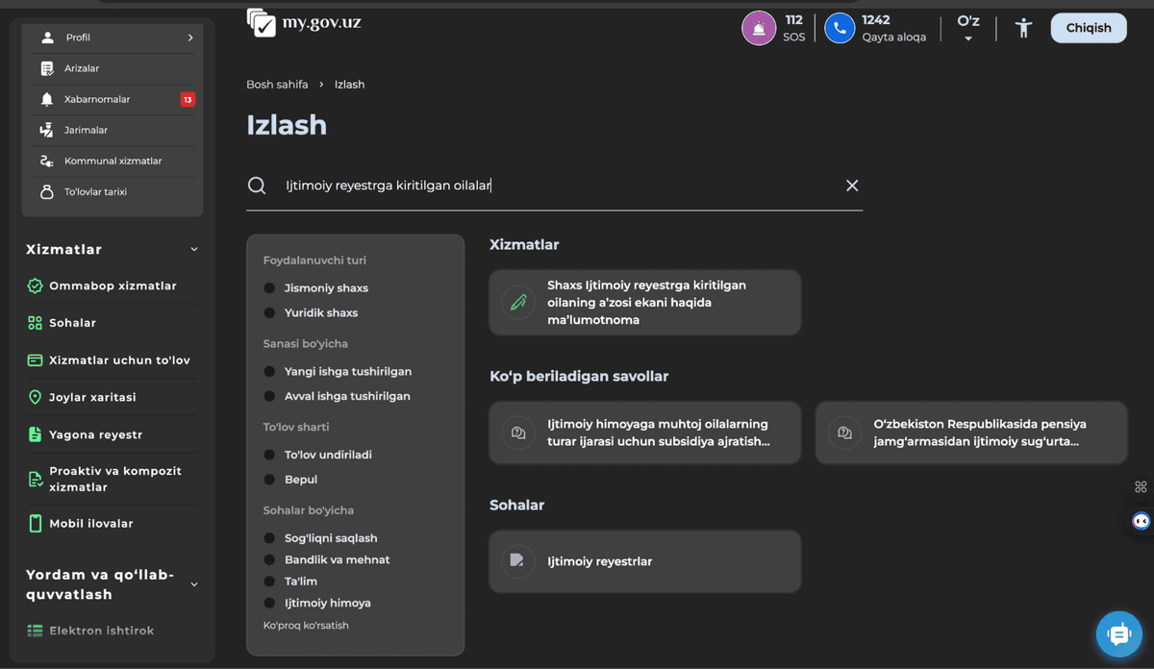Open the O'z language dropdown
Viewport: 1154px width, 669px height.
click(968, 28)
